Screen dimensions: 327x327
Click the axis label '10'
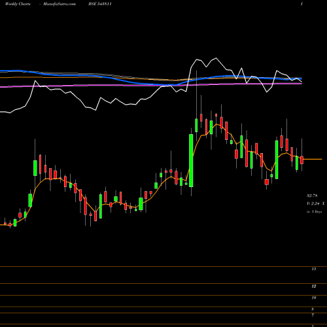314,298
